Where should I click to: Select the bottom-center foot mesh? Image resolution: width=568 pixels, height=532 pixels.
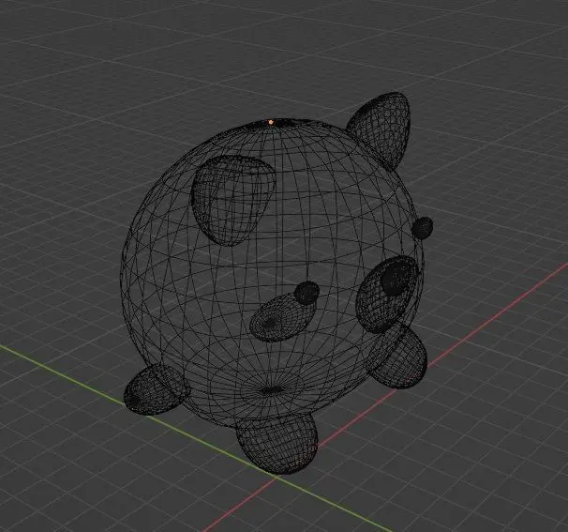coord(277,443)
